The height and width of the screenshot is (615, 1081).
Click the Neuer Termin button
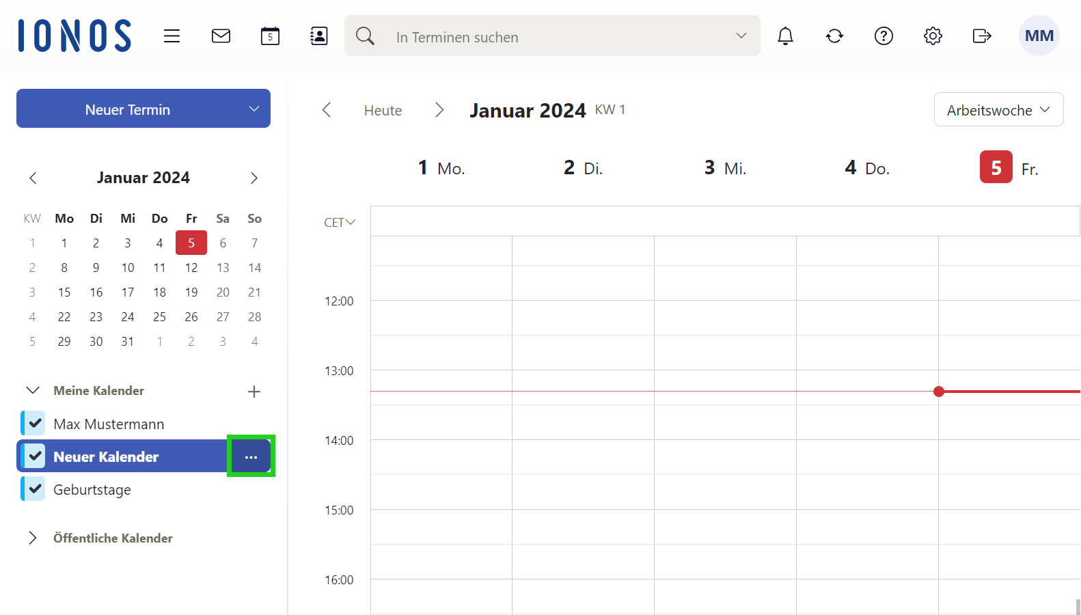coord(128,109)
